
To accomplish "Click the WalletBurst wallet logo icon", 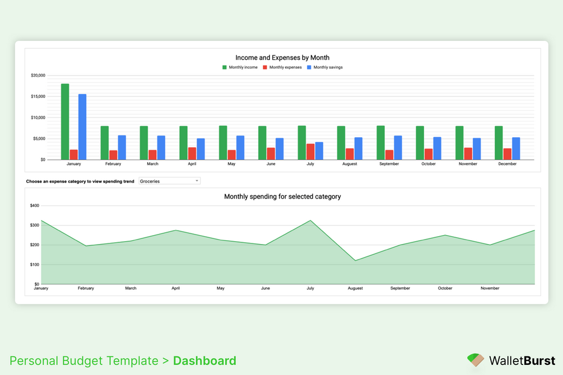I will [476, 360].
